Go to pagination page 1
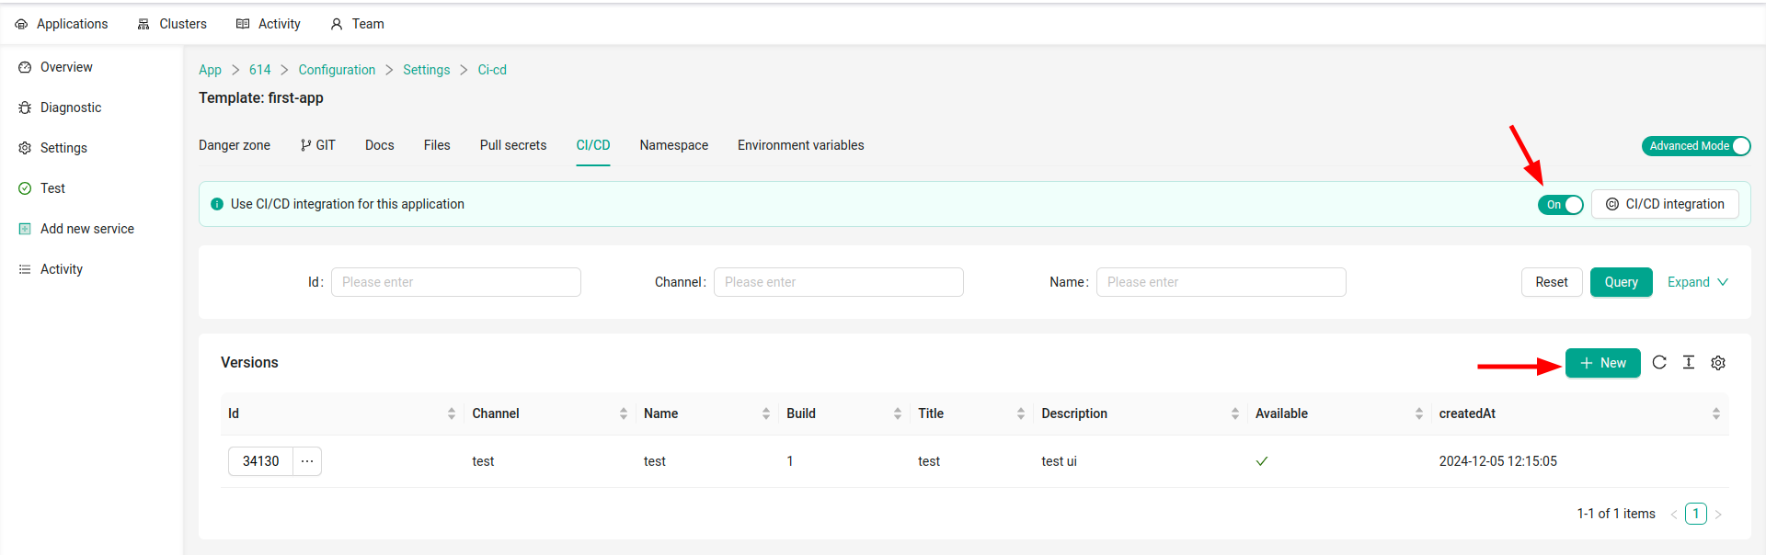Image resolution: width=1766 pixels, height=555 pixels. [1695, 514]
